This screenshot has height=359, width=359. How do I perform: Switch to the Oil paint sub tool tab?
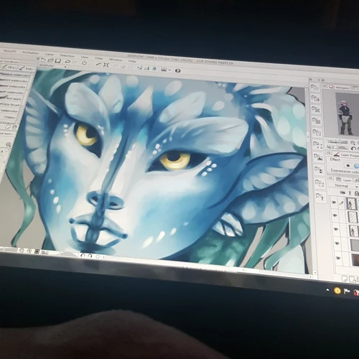click(9, 67)
